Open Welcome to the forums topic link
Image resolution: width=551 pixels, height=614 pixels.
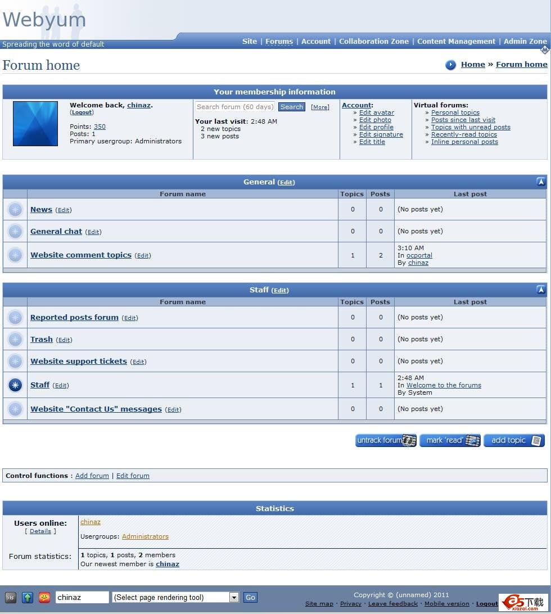(x=444, y=386)
